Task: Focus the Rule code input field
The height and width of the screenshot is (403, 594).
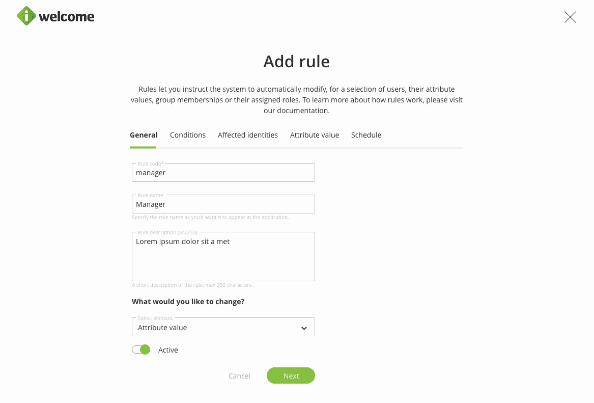Action: click(x=223, y=173)
